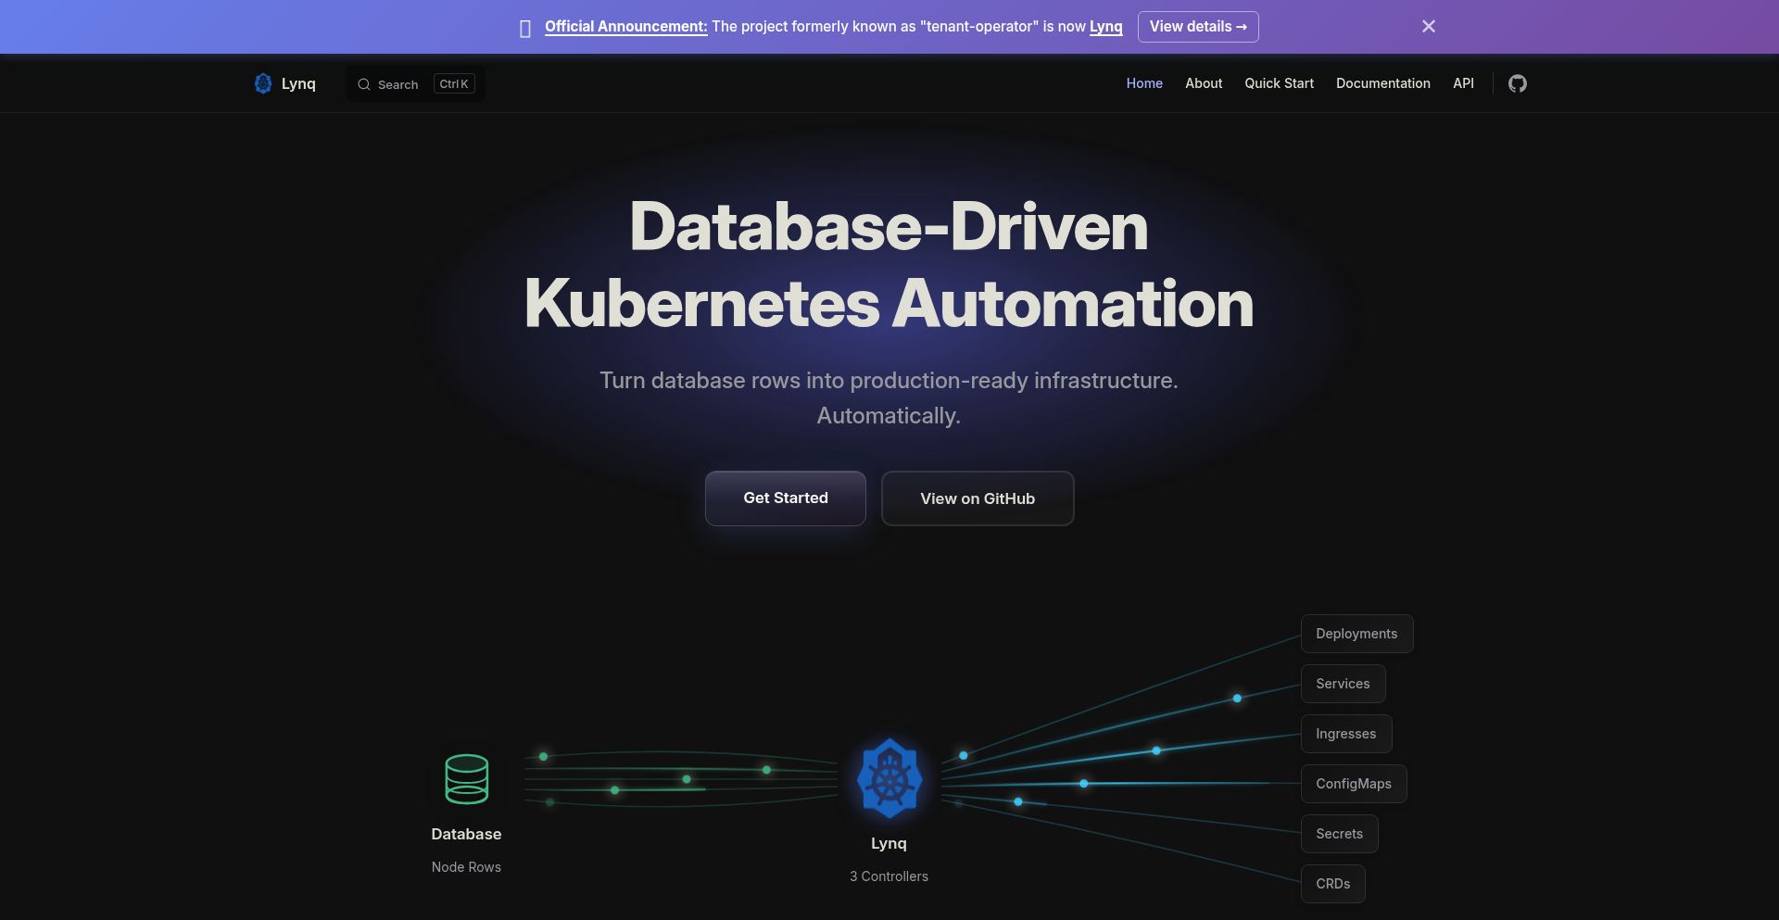
Task: Dismiss the announcement banner
Action: click(x=1429, y=26)
